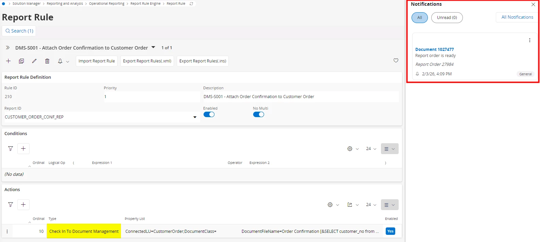Duplicate the current report rule
The height and width of the screenshot is (242, 540).
(21, 61)
